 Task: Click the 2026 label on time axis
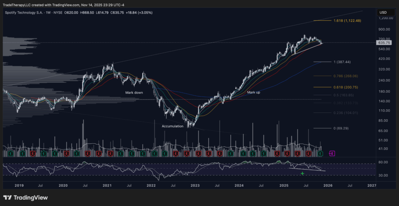(x=328, y=186)
